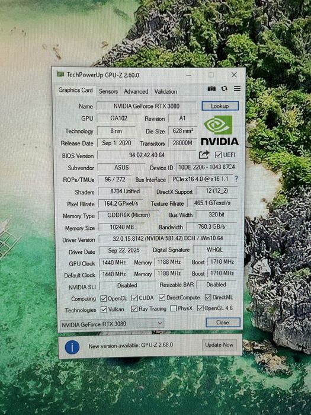
Task: Click the Digital Signature value WHQL
Action: click(214, 250)
